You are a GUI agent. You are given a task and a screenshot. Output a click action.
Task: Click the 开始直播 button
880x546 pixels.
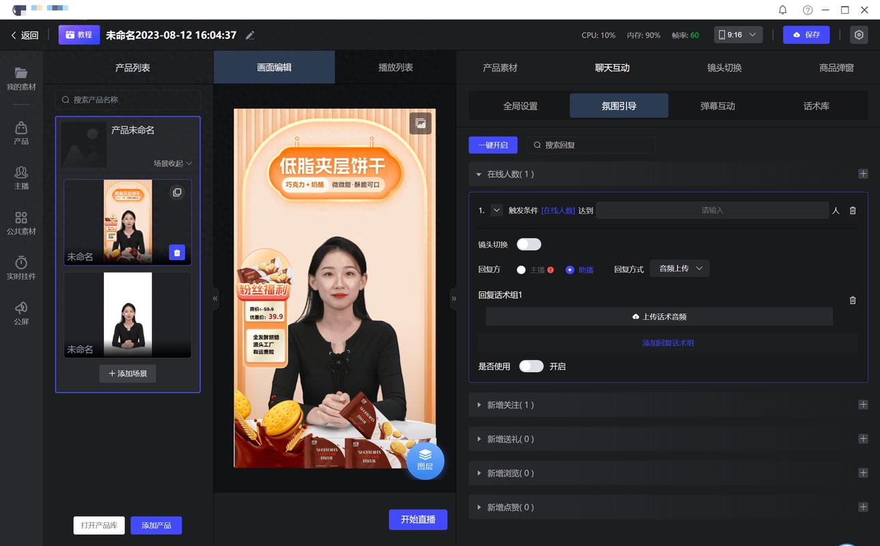pos(417,519)
